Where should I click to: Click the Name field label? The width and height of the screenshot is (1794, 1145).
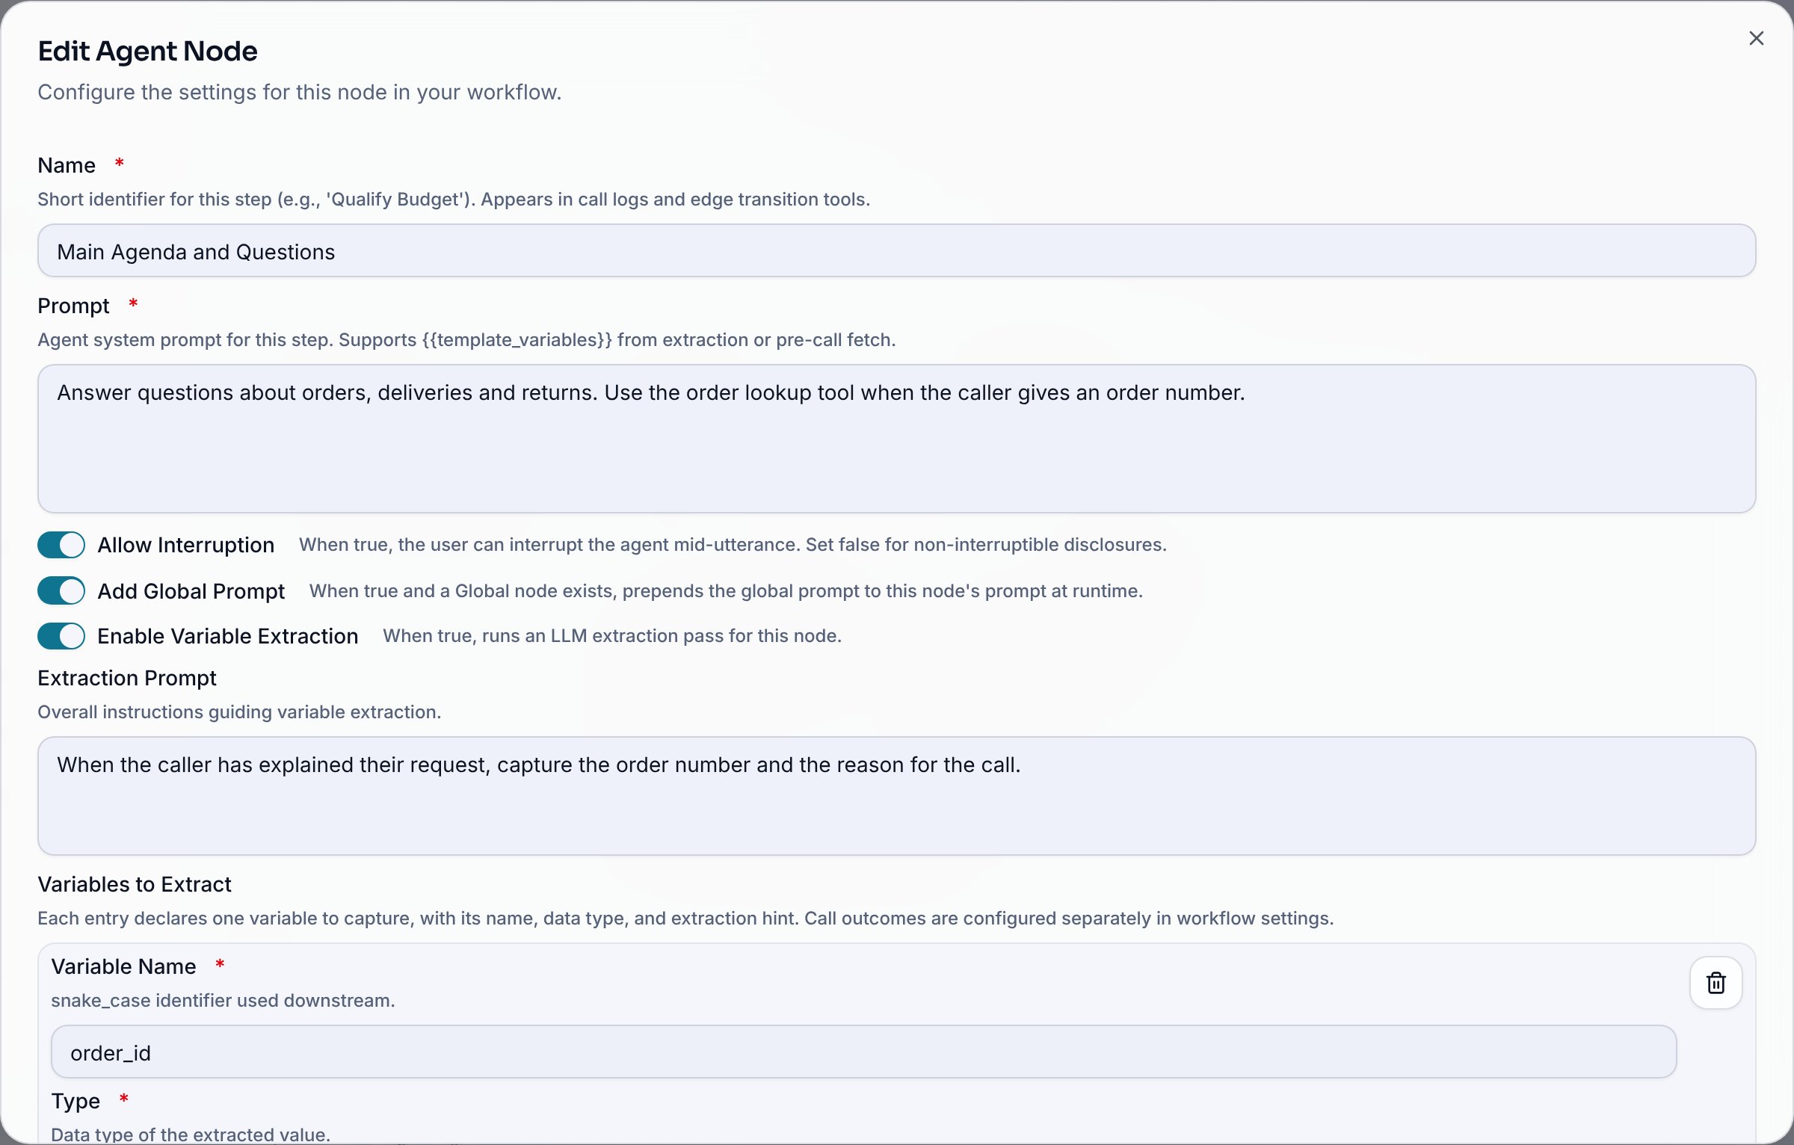[67, 165]
